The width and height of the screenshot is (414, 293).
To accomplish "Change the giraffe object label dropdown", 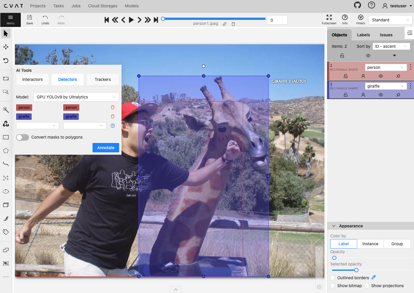I will (386, 86).
